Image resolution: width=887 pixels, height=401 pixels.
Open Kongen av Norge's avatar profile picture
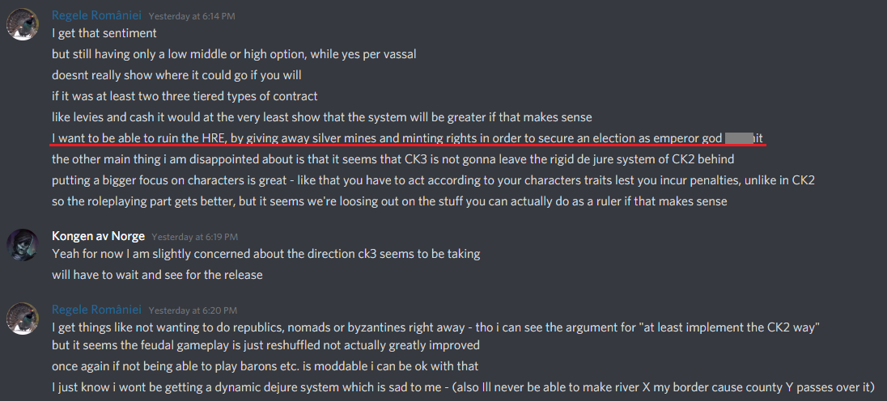[x=23, y=246]
